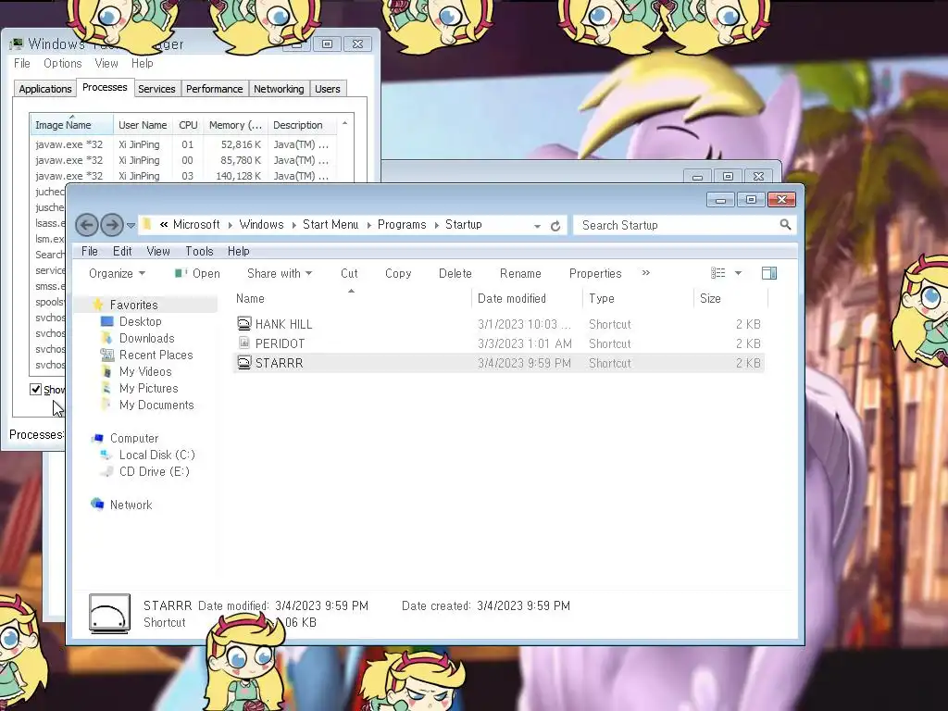This screenshot has height=711, width=948.
Task: Open Explorer View menu
Action: (158, 251)
